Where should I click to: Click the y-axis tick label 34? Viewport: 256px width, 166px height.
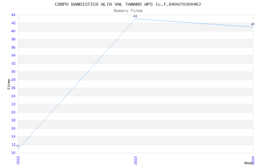13,55
